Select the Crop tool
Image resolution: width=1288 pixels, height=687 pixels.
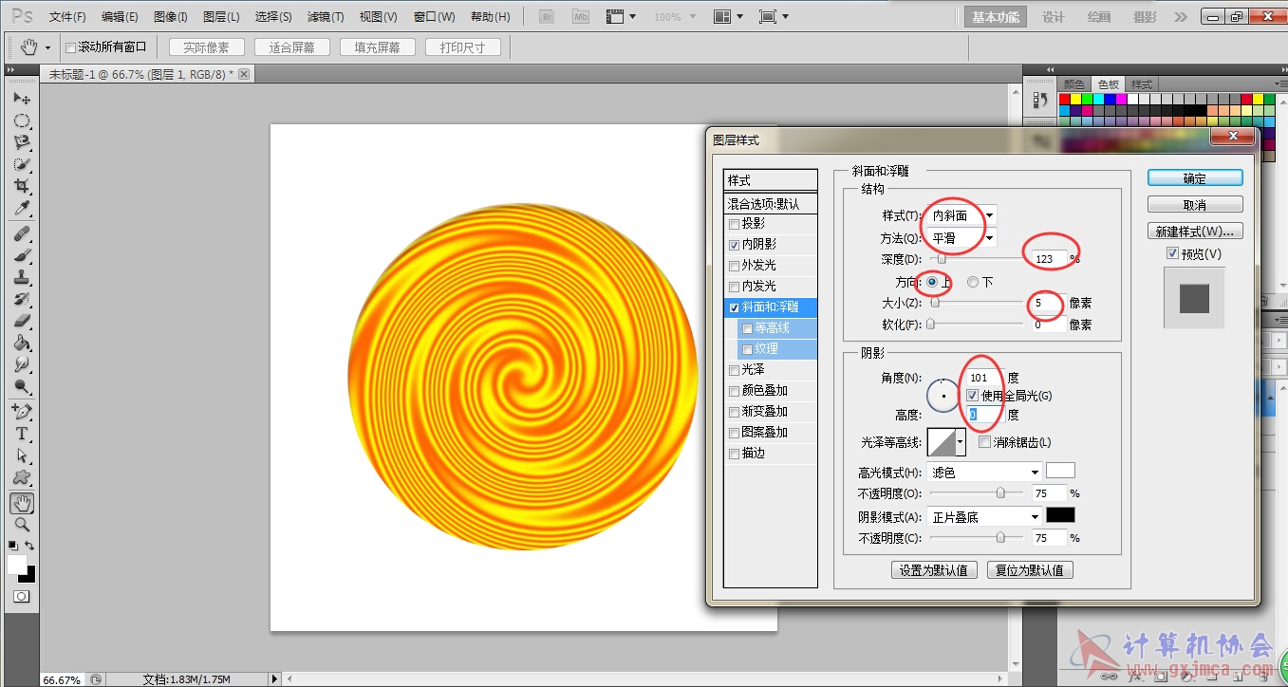click(22, 186)
